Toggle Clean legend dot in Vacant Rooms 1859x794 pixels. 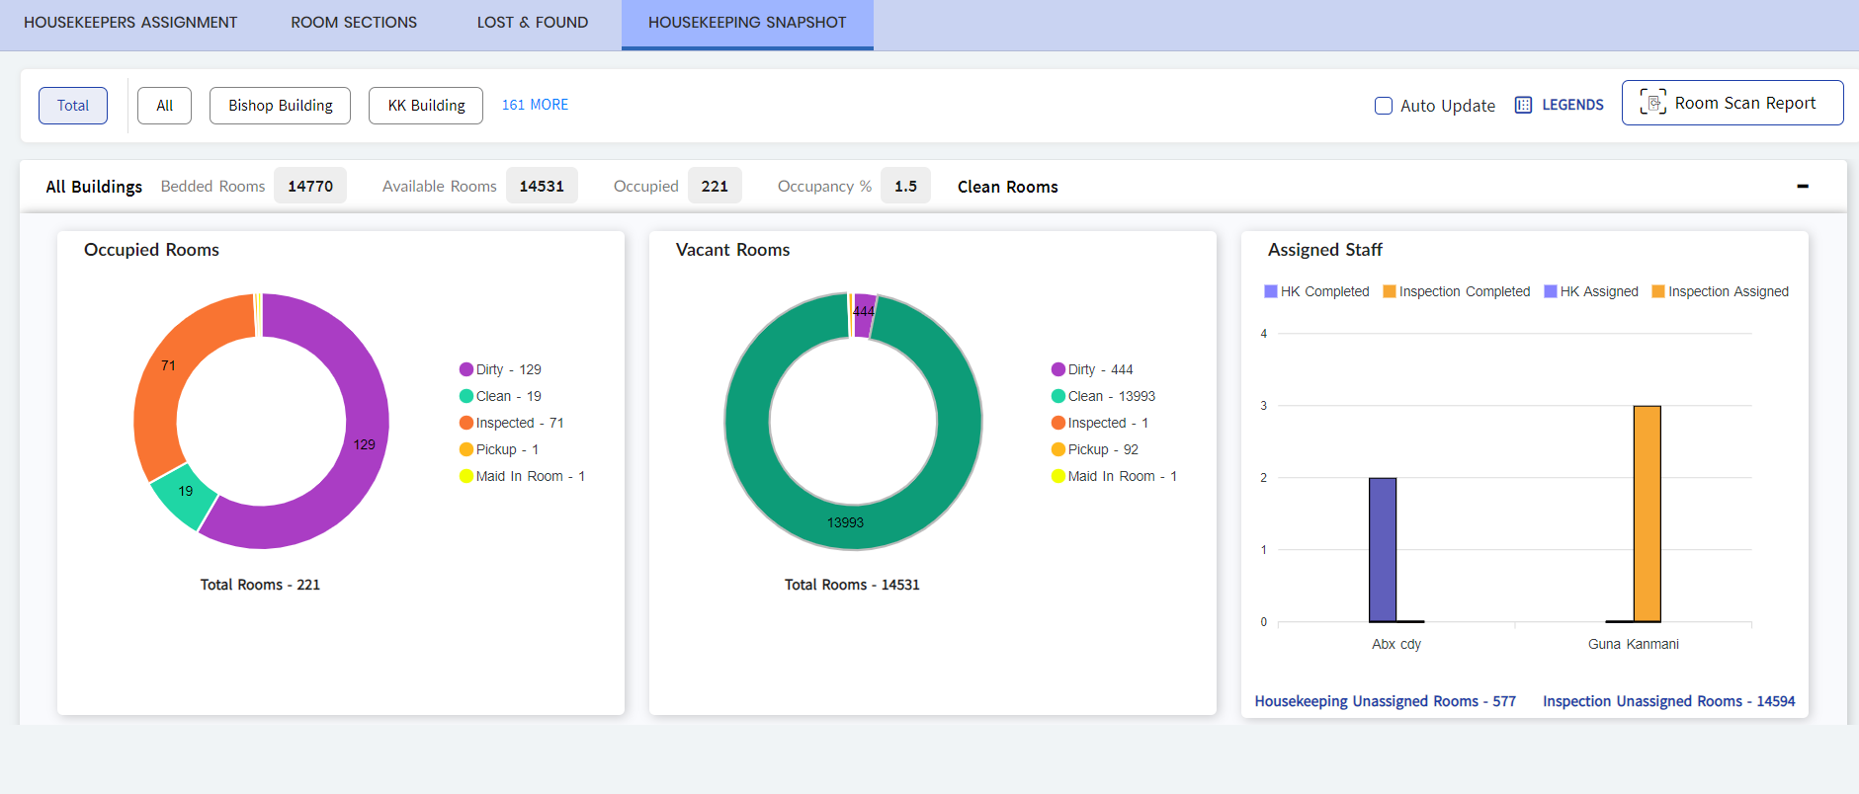(x=1058, y=396)
